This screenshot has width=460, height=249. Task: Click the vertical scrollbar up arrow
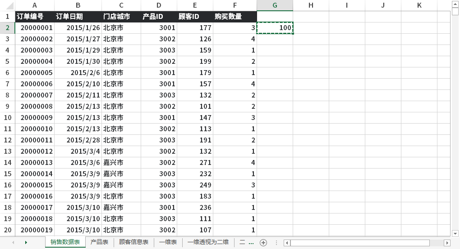click(455, 4)
